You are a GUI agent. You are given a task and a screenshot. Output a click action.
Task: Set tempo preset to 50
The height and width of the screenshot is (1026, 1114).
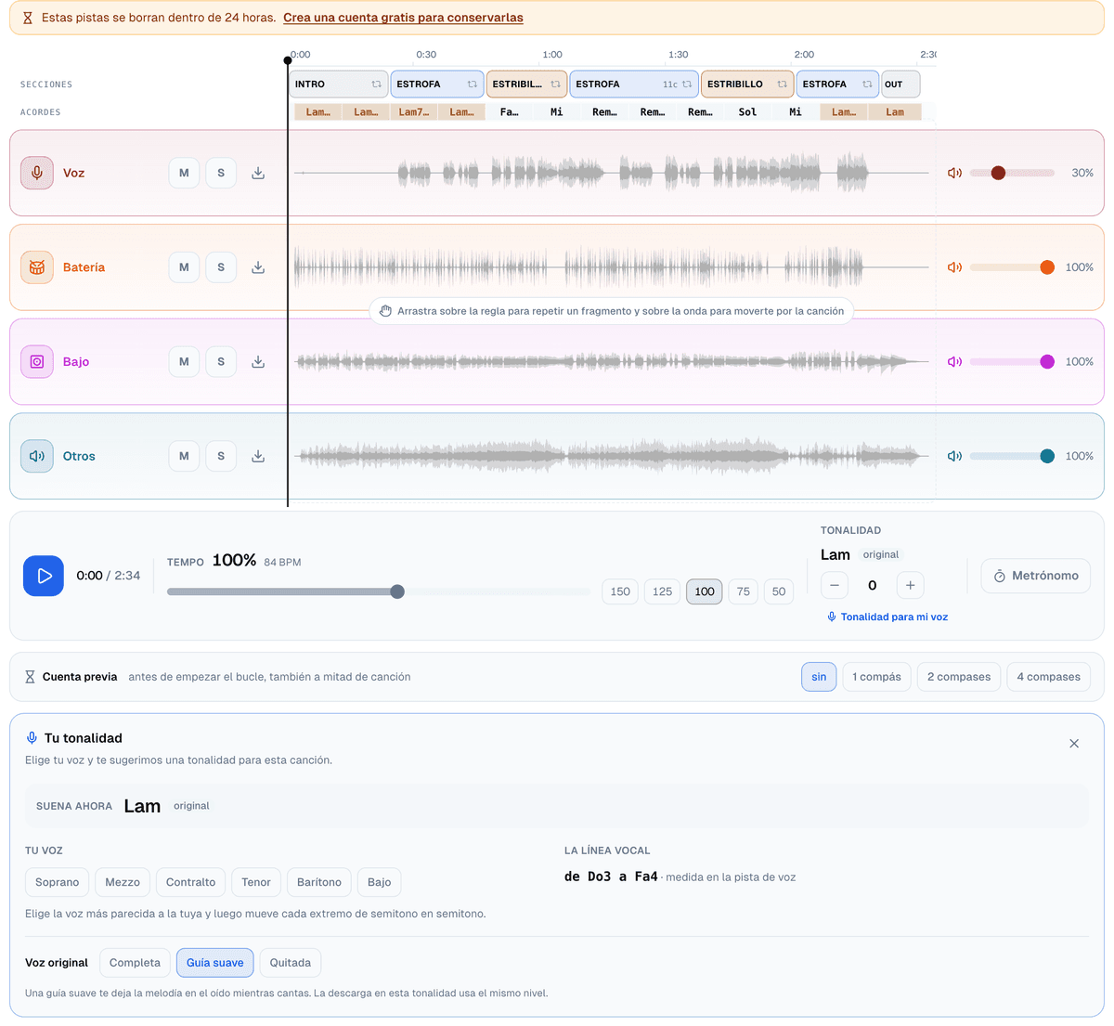pyautogui.click(x=779, y=591)
